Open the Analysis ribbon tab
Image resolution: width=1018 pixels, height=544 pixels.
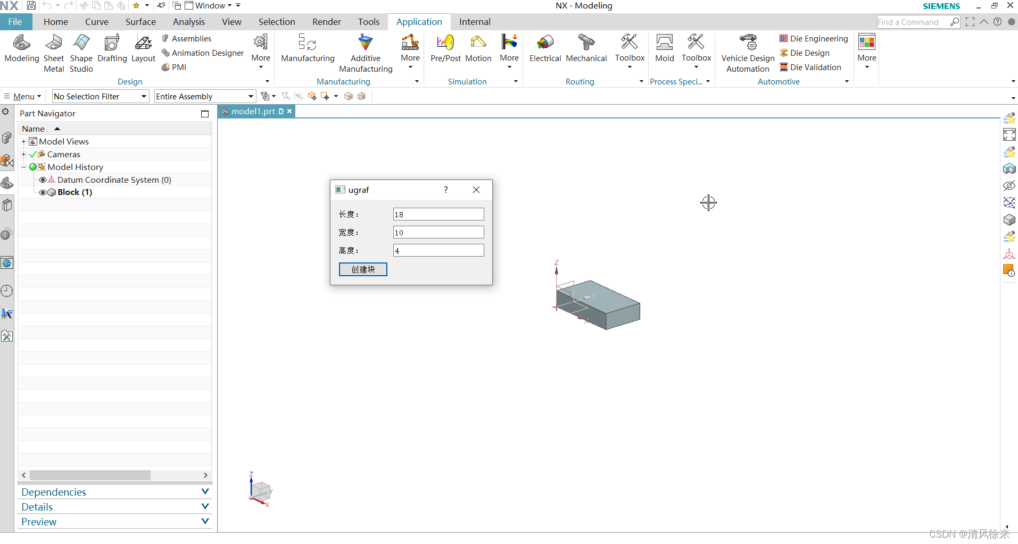coord(189,22)
